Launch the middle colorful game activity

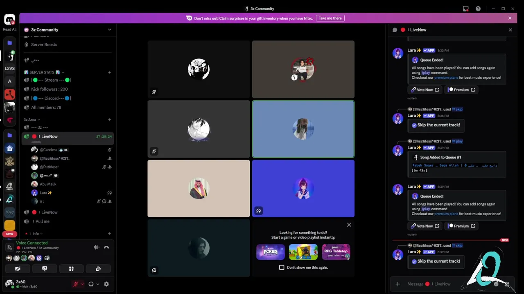point(303,252)
